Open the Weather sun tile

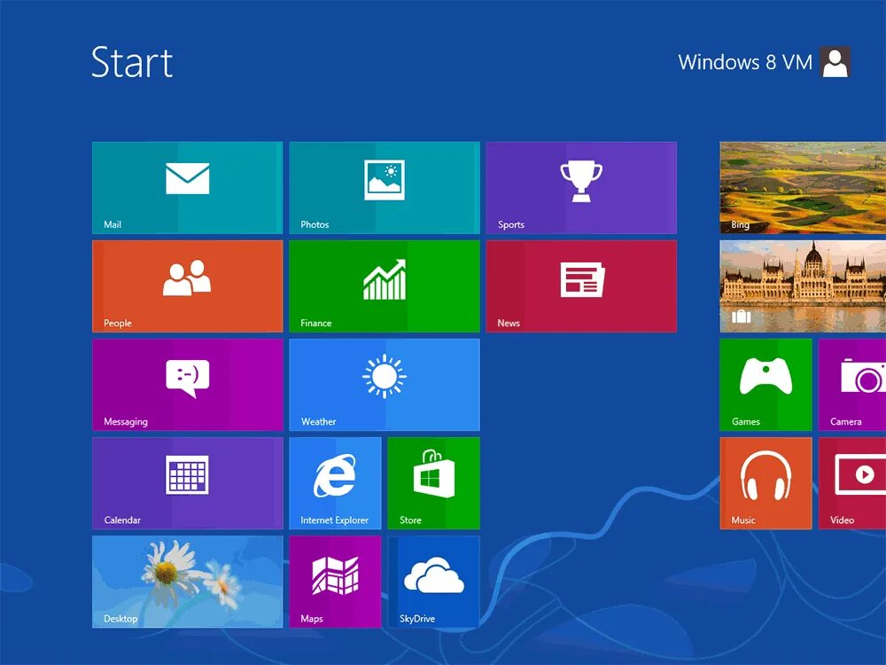[385, 385]
